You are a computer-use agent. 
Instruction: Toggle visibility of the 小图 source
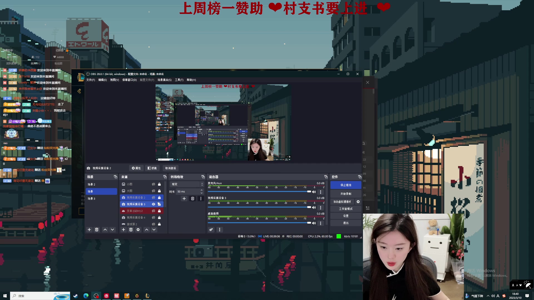tap(153, 184)
